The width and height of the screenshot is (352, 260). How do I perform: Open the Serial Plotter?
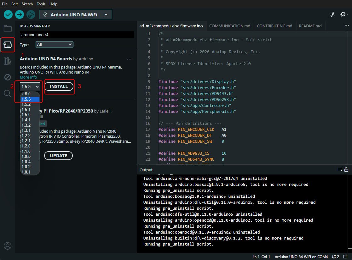(x=332, y=14)
